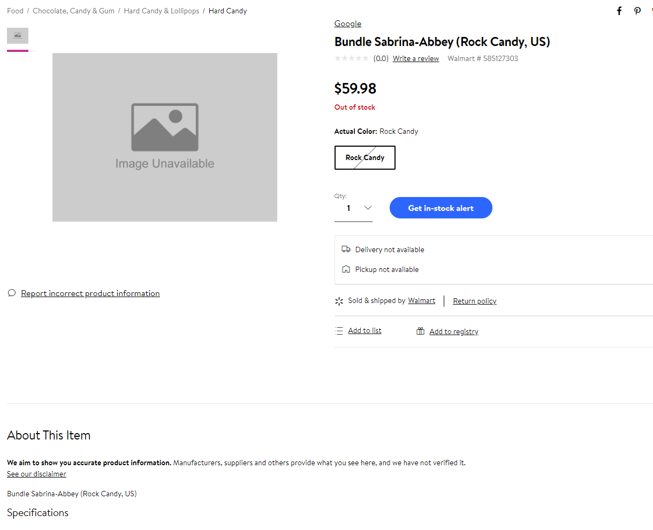Click the delivery truck icon
This screenshot has height=530, width=653.
[x=346, y=249]
